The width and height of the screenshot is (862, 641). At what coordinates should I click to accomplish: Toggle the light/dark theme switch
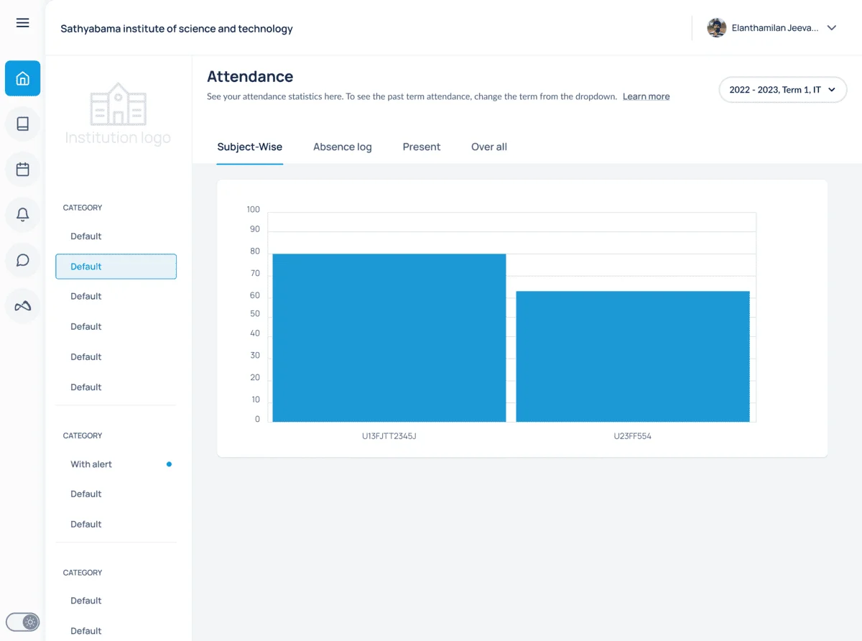[x=22, y=622]
